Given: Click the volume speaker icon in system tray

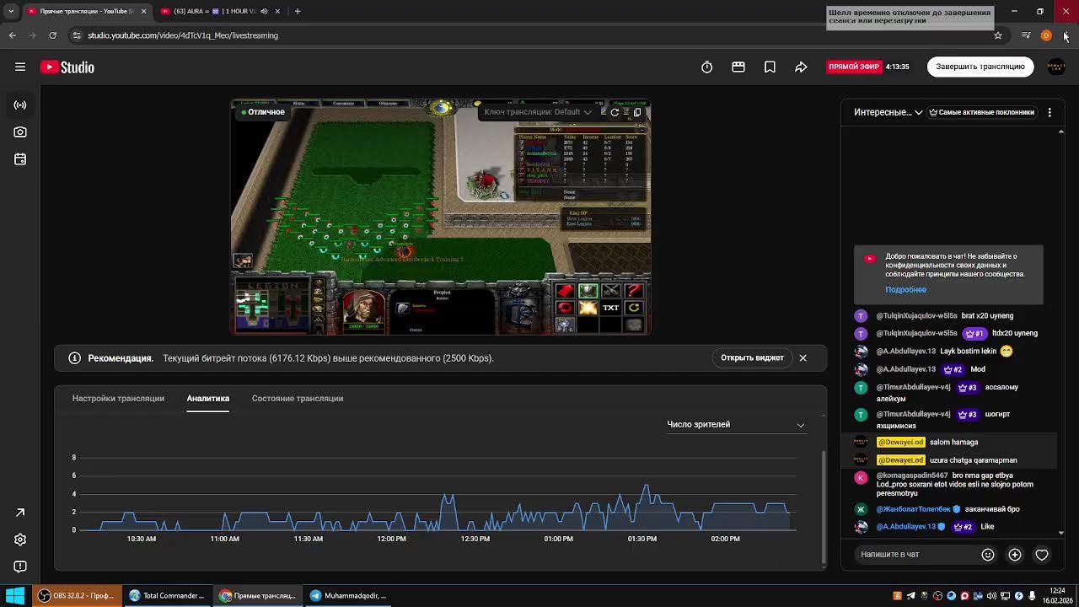Looking at the screenshot, I should [992, 596].
